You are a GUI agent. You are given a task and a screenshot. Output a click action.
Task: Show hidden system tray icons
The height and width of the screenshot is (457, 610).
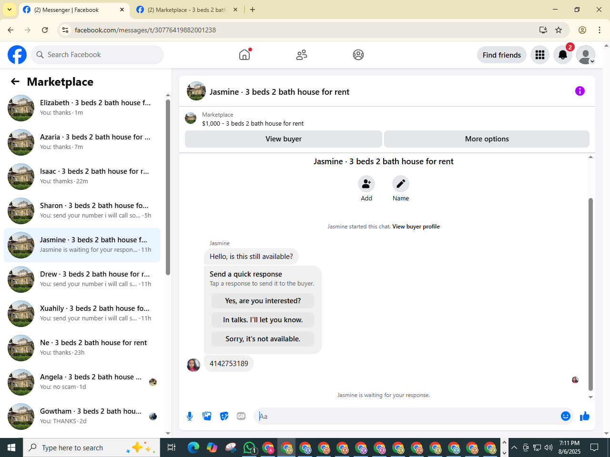pos(514,447)
